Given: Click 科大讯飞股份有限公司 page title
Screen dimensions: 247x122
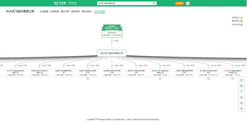Looking at the screenshot, I should coord(20,11).
